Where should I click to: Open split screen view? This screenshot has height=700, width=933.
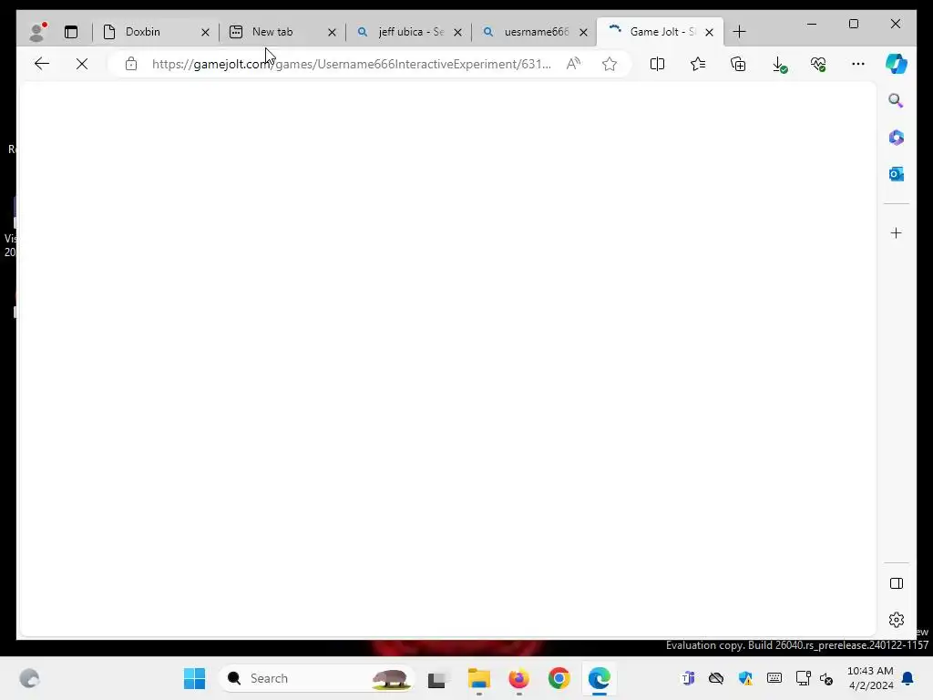658,64
